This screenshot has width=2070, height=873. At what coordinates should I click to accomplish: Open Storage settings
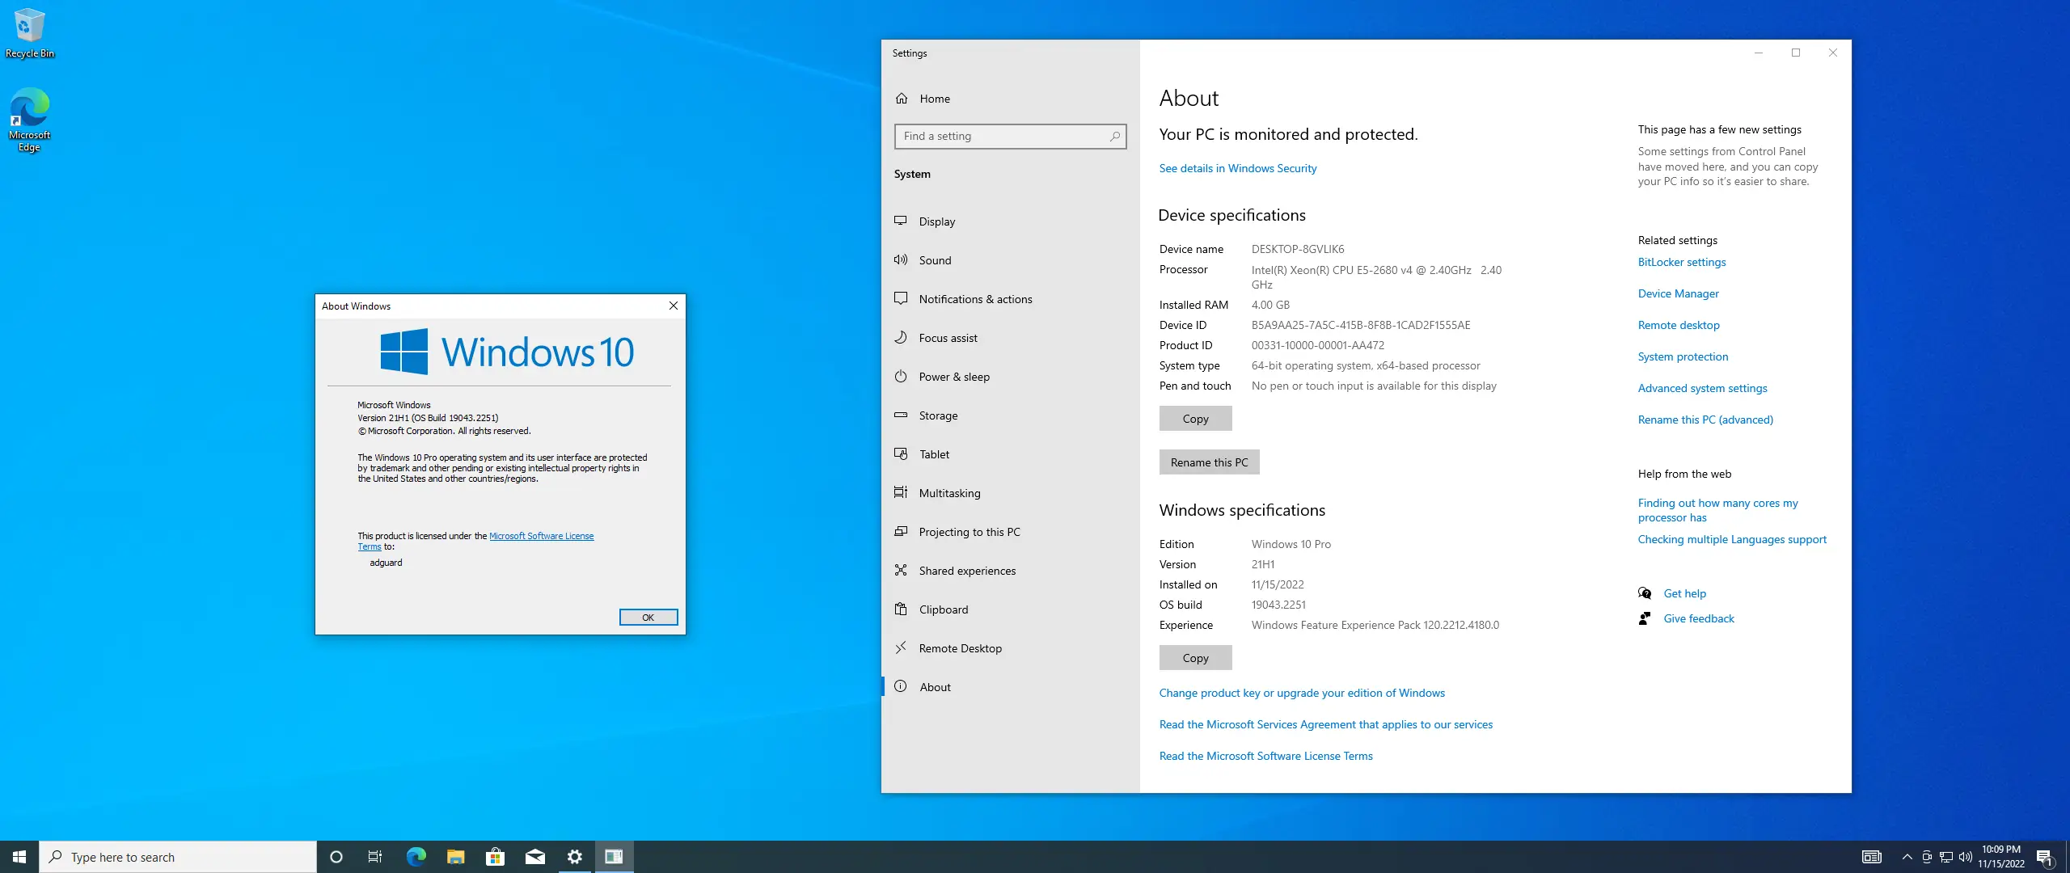coord(938,415)
